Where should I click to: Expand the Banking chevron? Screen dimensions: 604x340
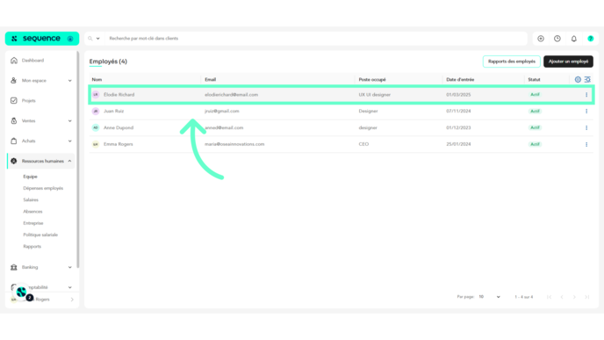click(69, 267)
